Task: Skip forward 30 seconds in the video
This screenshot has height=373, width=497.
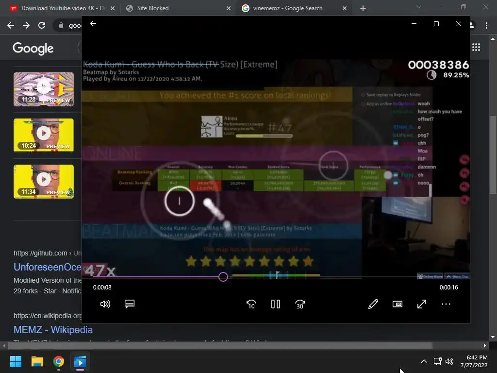Action: pyautogui.click(x=300, y=304)
